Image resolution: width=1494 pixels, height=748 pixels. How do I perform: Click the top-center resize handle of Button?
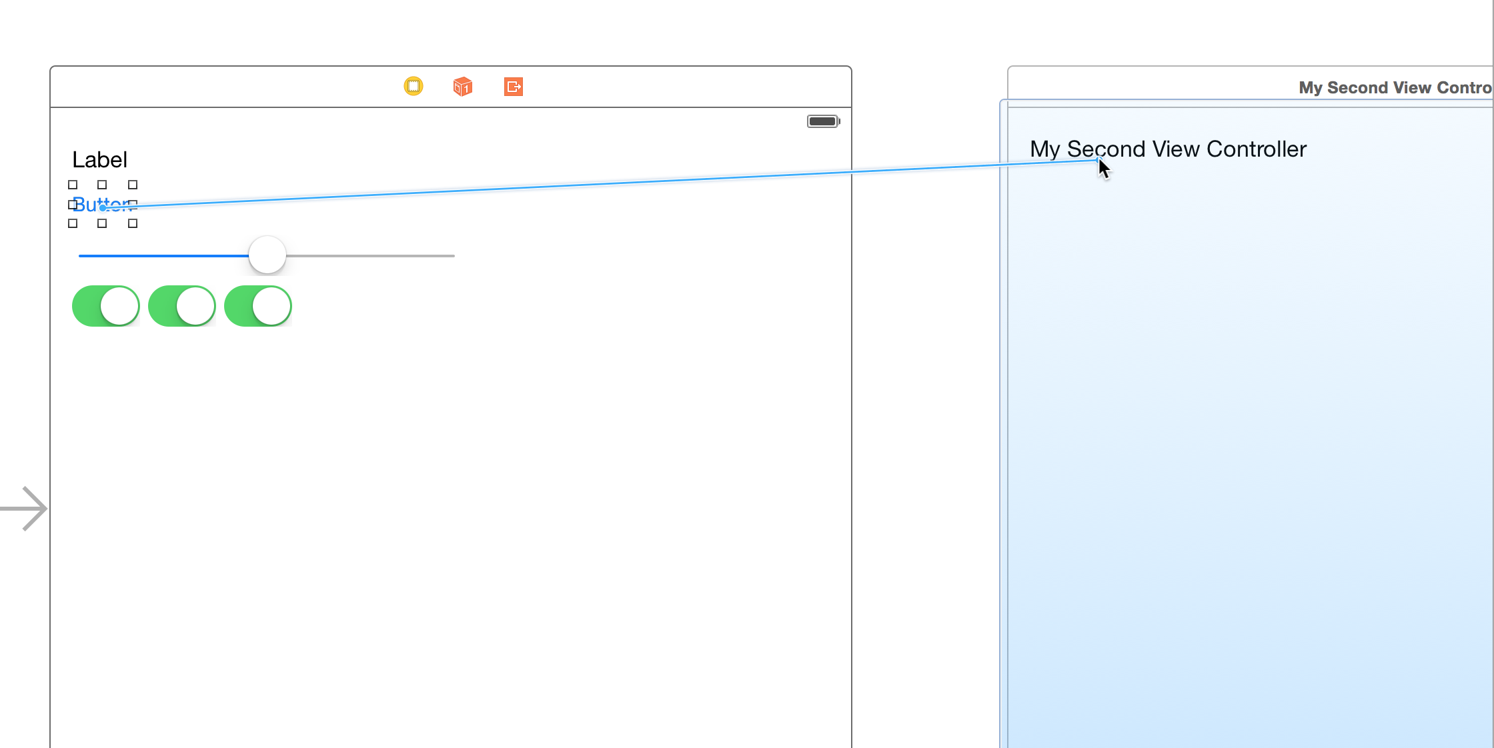click(102, 185)
